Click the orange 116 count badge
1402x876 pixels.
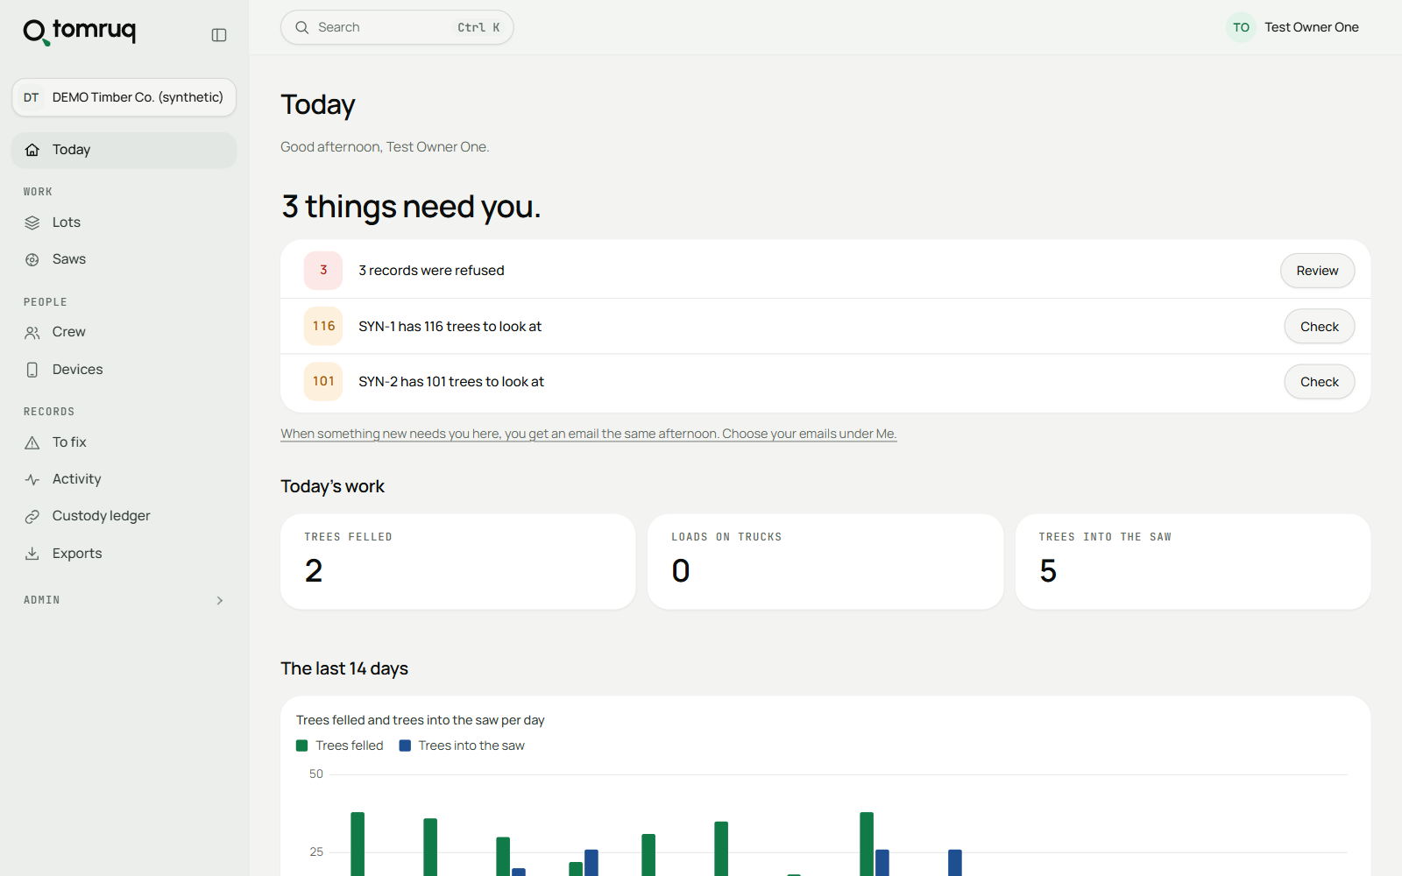pos(323,327)
